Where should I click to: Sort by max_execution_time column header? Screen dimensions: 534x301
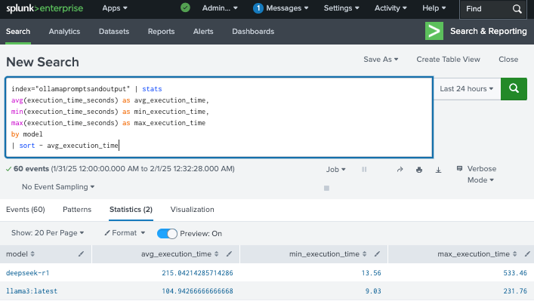[477, 254]
